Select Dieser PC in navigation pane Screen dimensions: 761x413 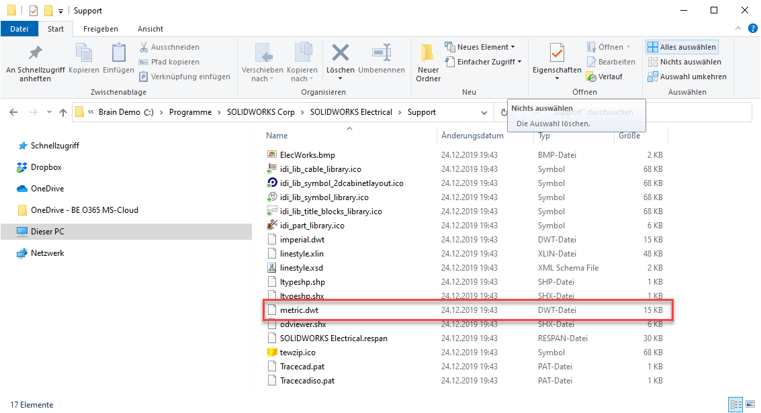coord(47,232)
